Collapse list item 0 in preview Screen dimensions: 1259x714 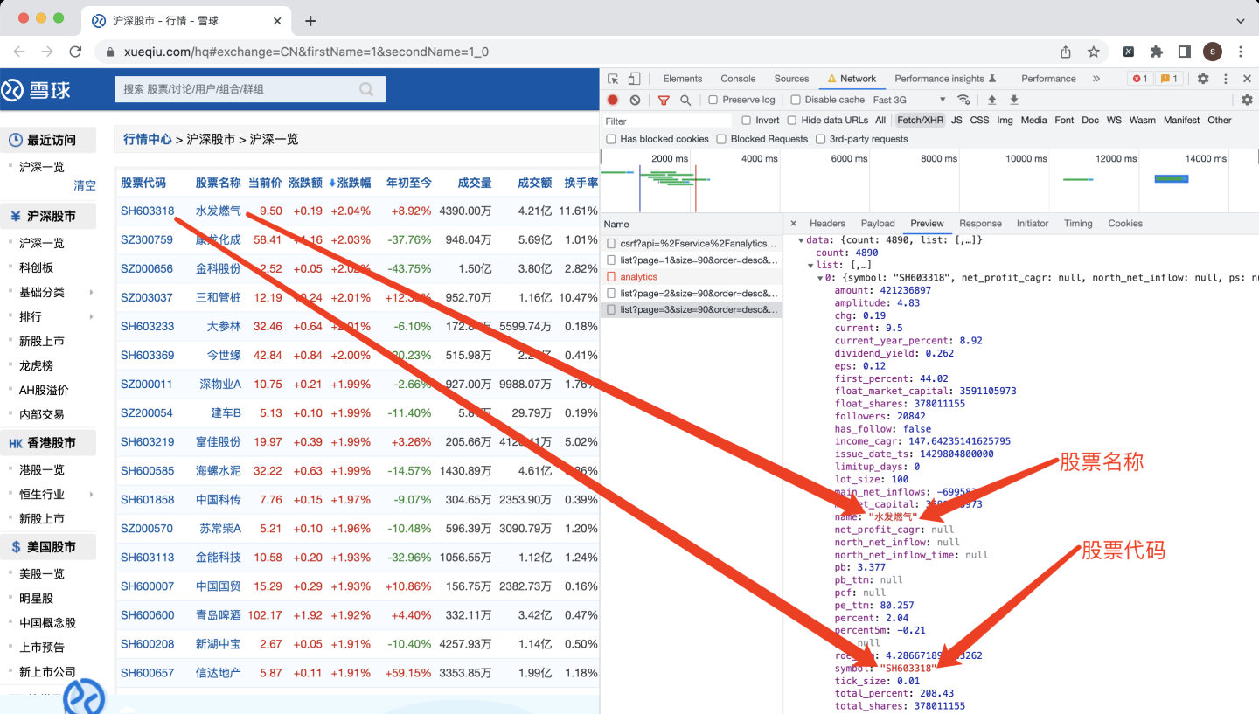(819, 278)
